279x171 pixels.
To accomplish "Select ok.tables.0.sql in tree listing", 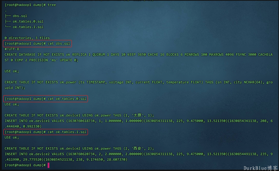I will [28, 22].
